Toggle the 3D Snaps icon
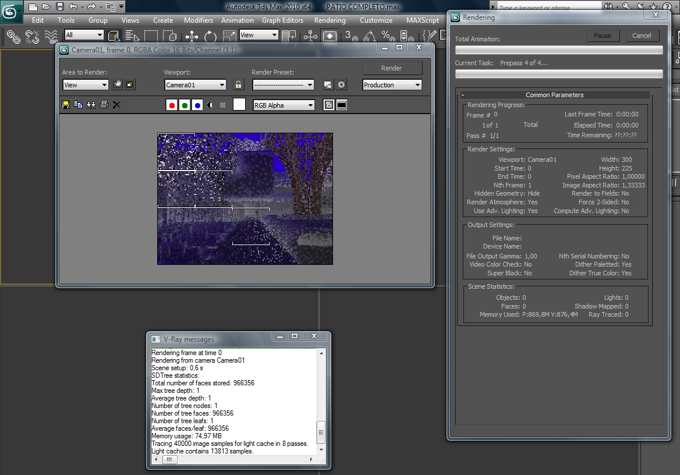680x475 pixels. [351, 36]
